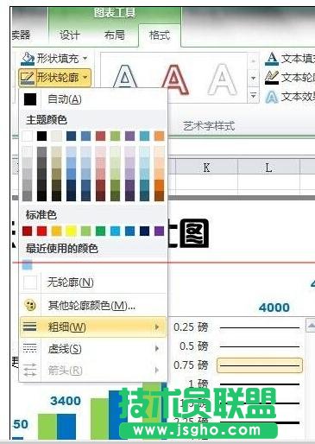
Task: Pick orange theme color swatch
Action: pos(159,136)
